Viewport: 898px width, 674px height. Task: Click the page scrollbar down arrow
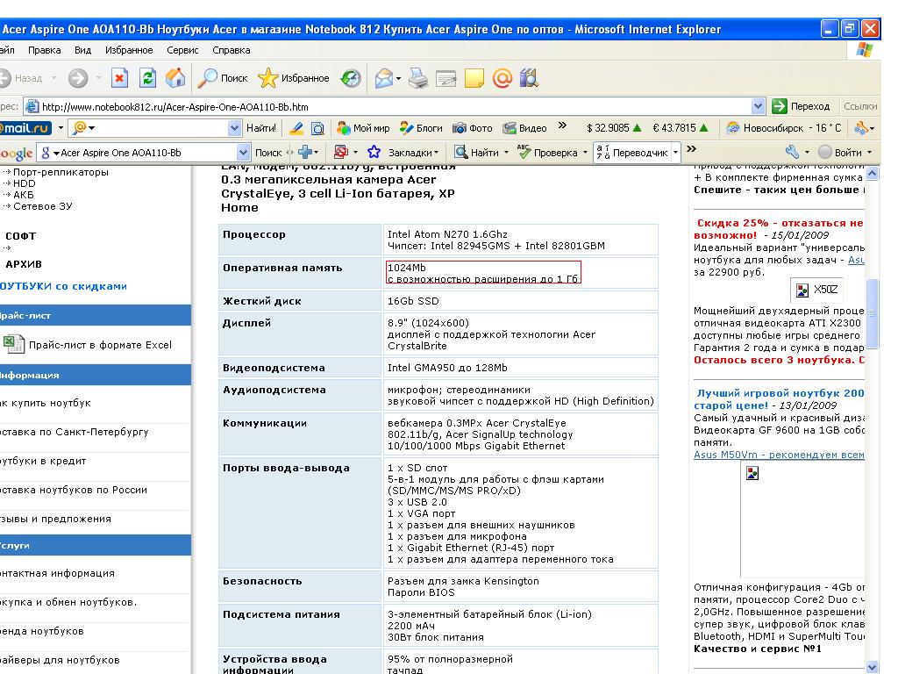872,667
